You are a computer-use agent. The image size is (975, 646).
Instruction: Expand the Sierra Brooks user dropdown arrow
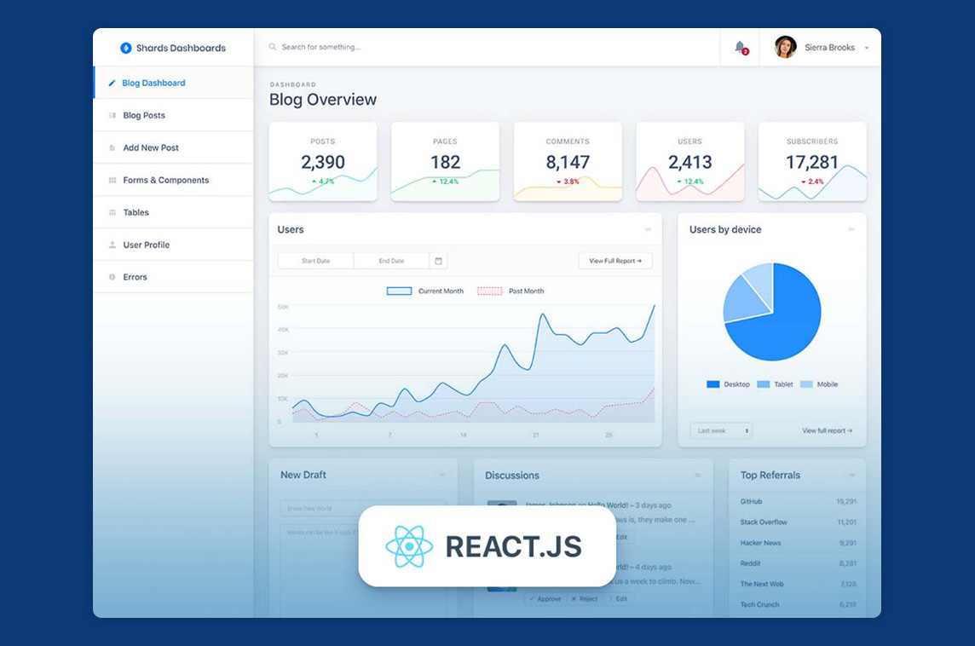point(867,48)
